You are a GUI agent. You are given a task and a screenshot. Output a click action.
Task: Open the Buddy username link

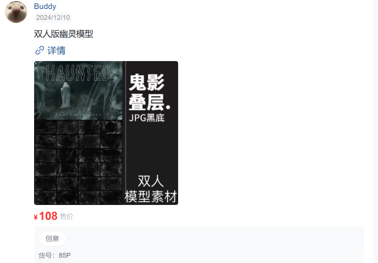pyautogui.click(x=45, y=6)
